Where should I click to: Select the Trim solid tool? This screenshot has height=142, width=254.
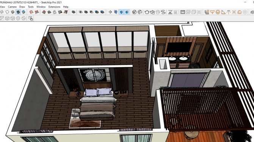97,12
